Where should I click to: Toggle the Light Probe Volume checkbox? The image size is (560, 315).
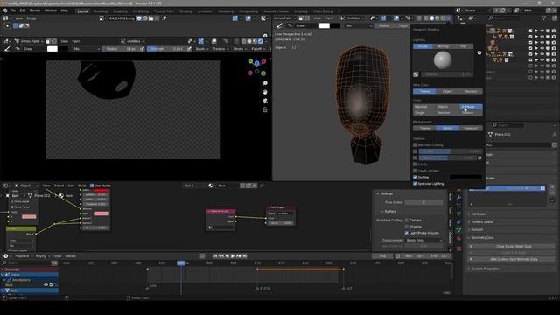click(406, 234)
